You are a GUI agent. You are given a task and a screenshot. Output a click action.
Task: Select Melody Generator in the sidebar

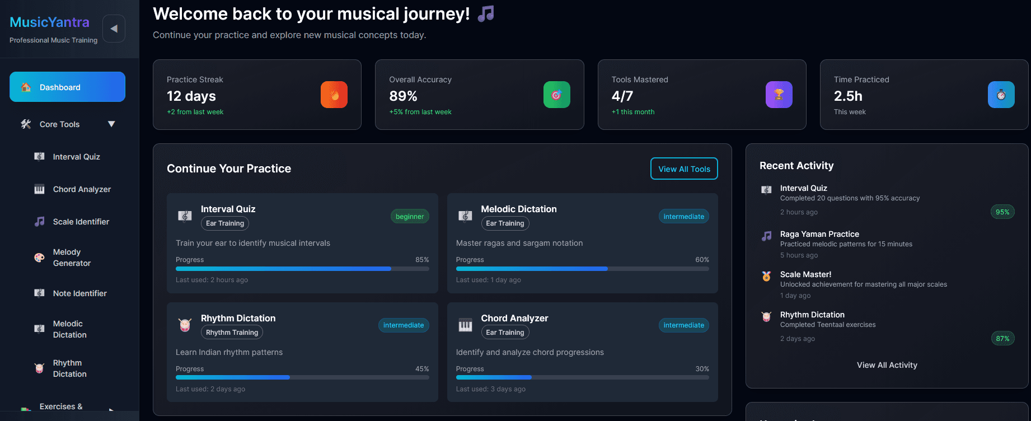[72, 258]
